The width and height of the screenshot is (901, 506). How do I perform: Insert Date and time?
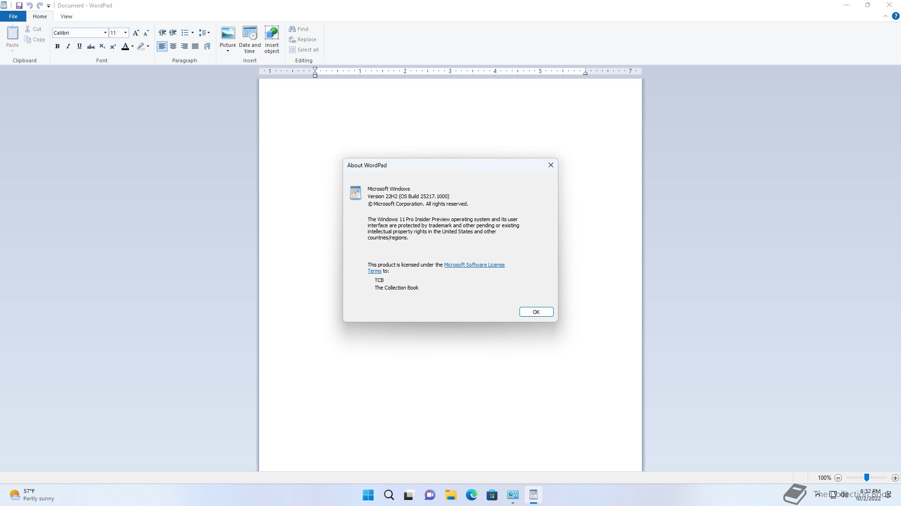click(250, 39)
